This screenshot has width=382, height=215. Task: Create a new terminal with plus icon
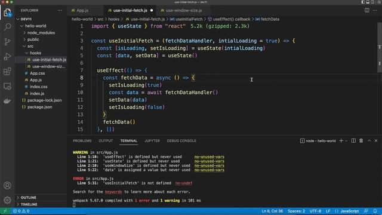pyautogui.click(x=341, y=141)
